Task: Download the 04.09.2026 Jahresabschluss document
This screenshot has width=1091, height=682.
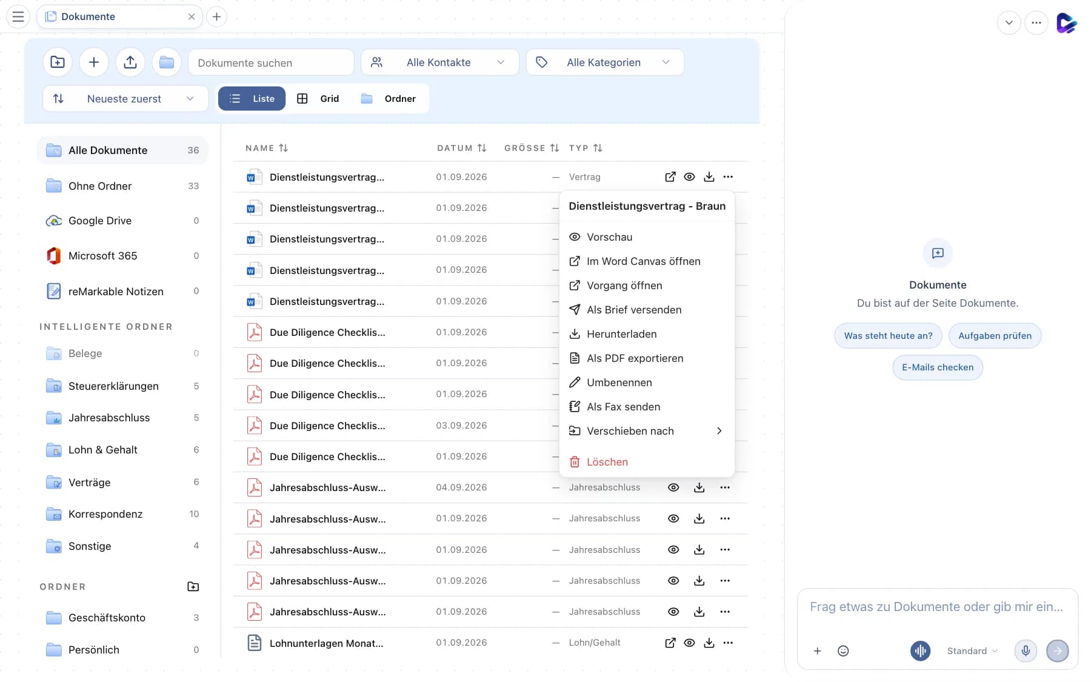Action: click(699, 487)
